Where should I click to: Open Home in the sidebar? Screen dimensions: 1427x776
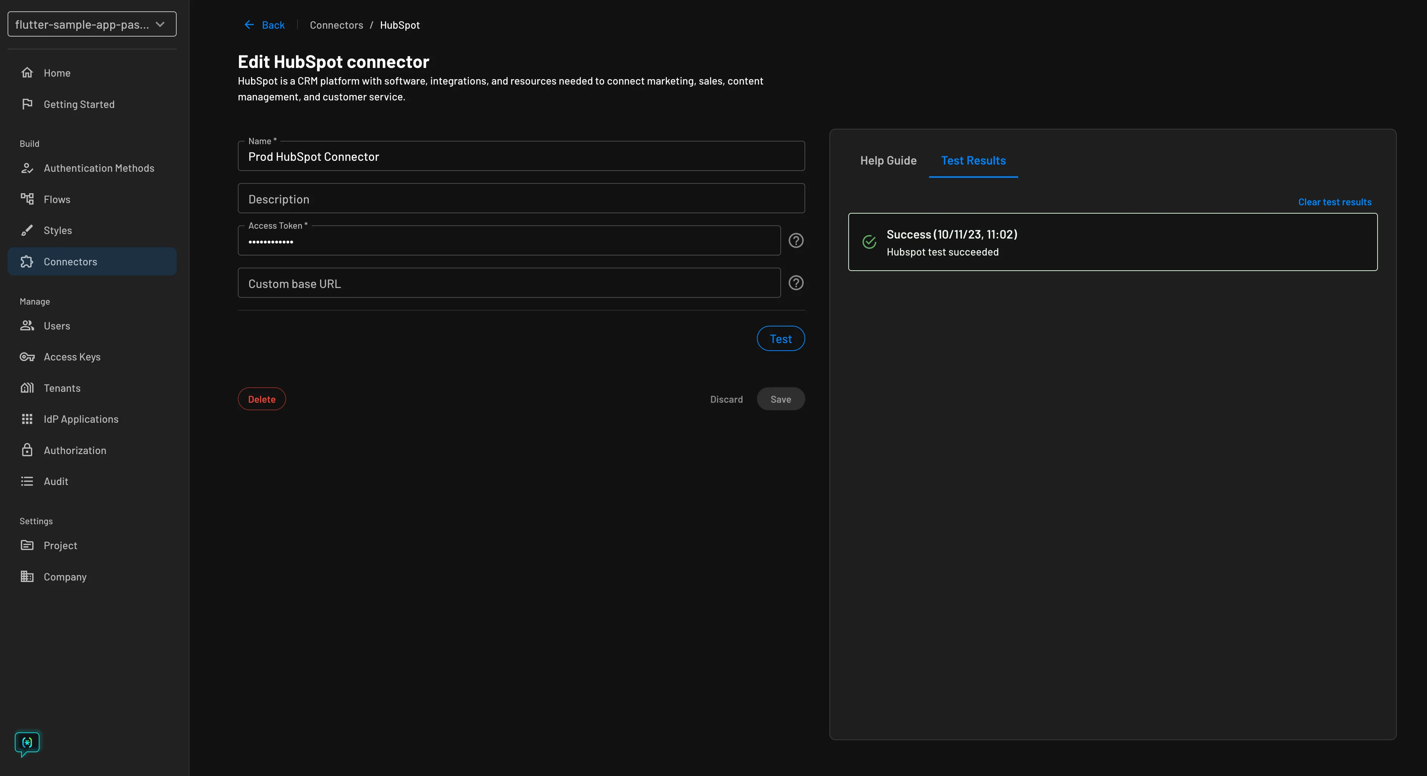92,72
